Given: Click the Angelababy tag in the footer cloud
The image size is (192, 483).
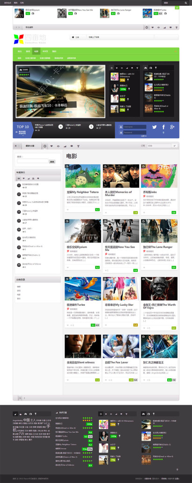Looking at the screenshot, I should [x=17, y=421].
